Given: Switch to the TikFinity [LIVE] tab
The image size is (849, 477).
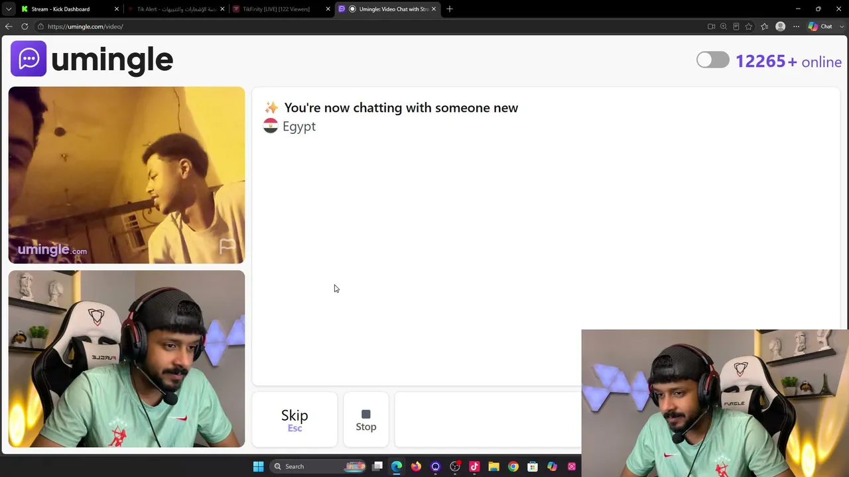Looking at the screenshot, I should click(281, 9).
